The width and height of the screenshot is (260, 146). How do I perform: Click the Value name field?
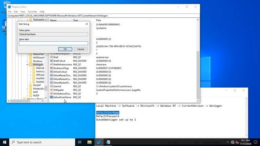[x=53, y=34]
